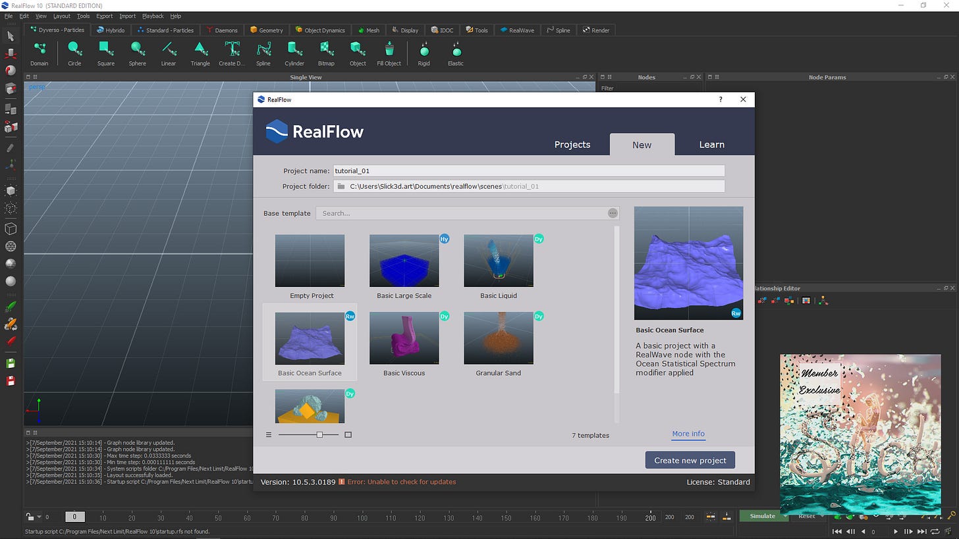The width and height of the screenshot is (959, 539).
Task: Add an Object emitter
Action: tap(358, 53)
